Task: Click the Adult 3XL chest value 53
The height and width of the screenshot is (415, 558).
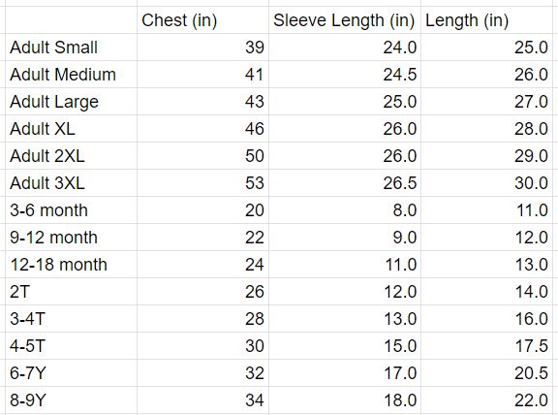Action: [202, 183]
